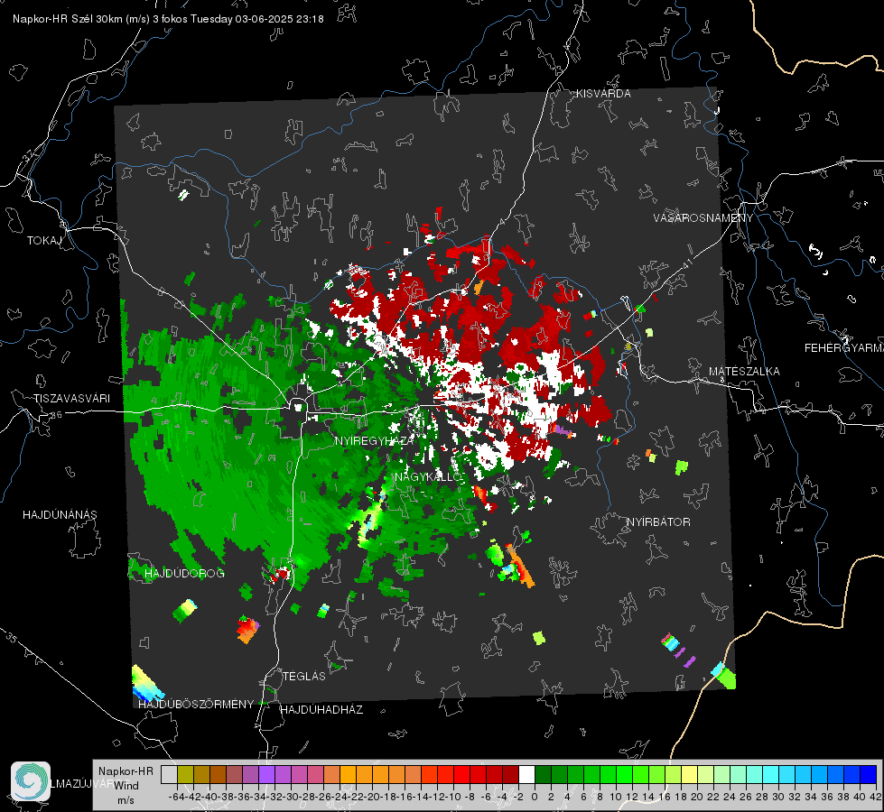Viewport: 884px width, 812px height.
Task: Click the legend value label 0
Action: tap(535, 797)
